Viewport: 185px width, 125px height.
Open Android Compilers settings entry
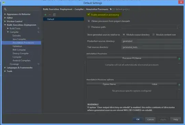coord(22,61)
